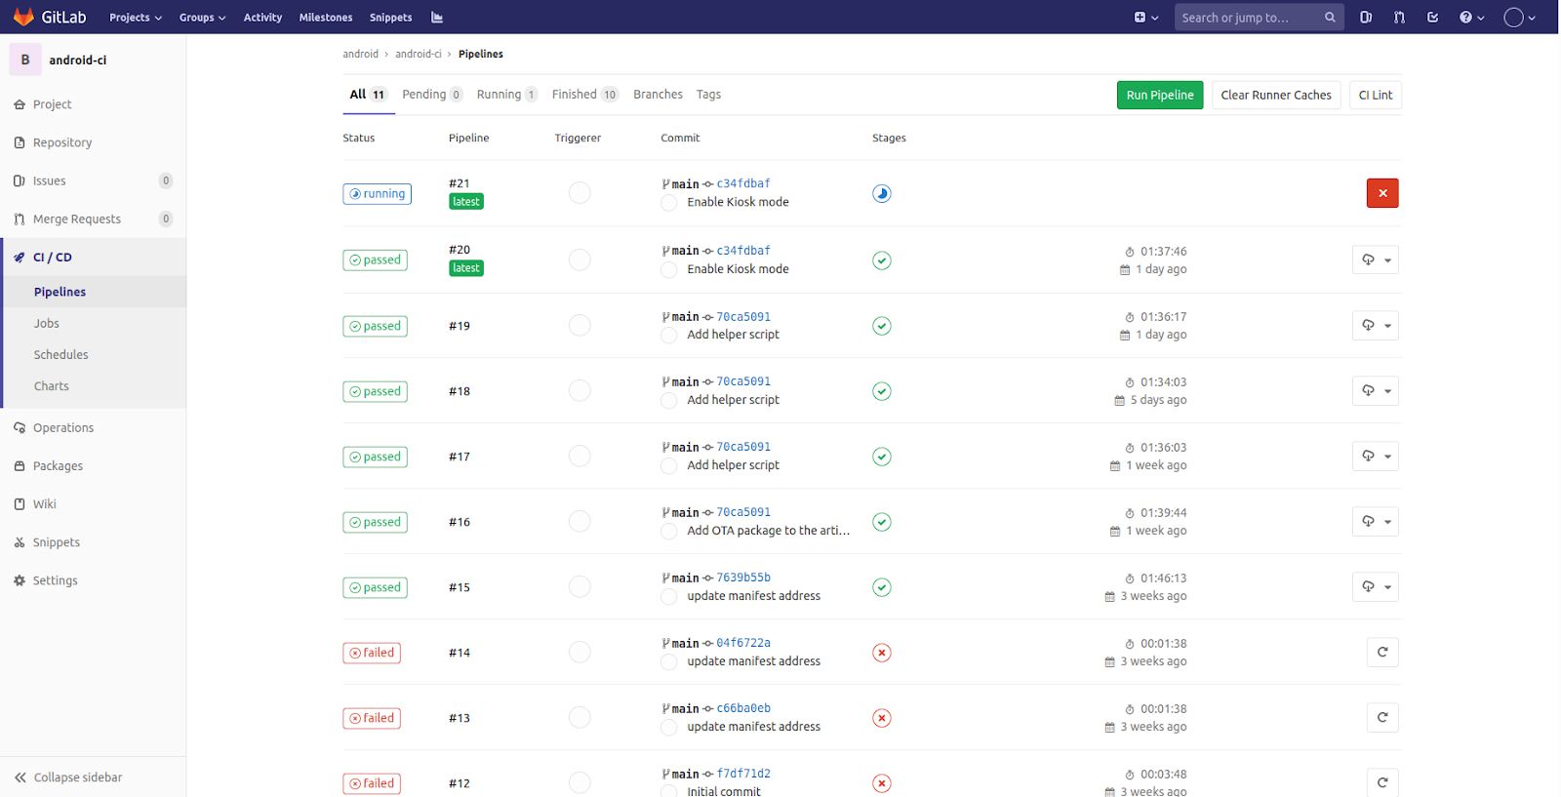The image size is (1561, 797).
Task: Open the user avatar menu
Action: [x=1519, y=18]
